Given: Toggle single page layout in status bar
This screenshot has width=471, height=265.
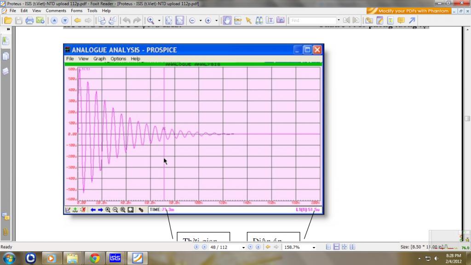Looking at the screenshot, I should click(328, 247).
